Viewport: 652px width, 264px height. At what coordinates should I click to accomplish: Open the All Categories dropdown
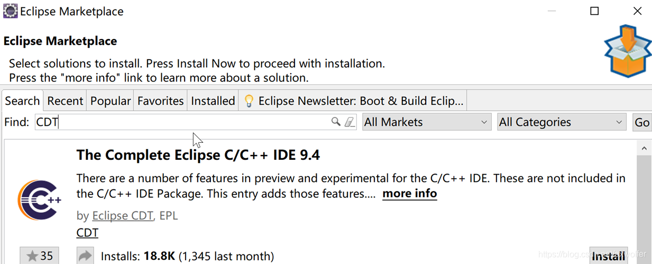coord(562,122)
